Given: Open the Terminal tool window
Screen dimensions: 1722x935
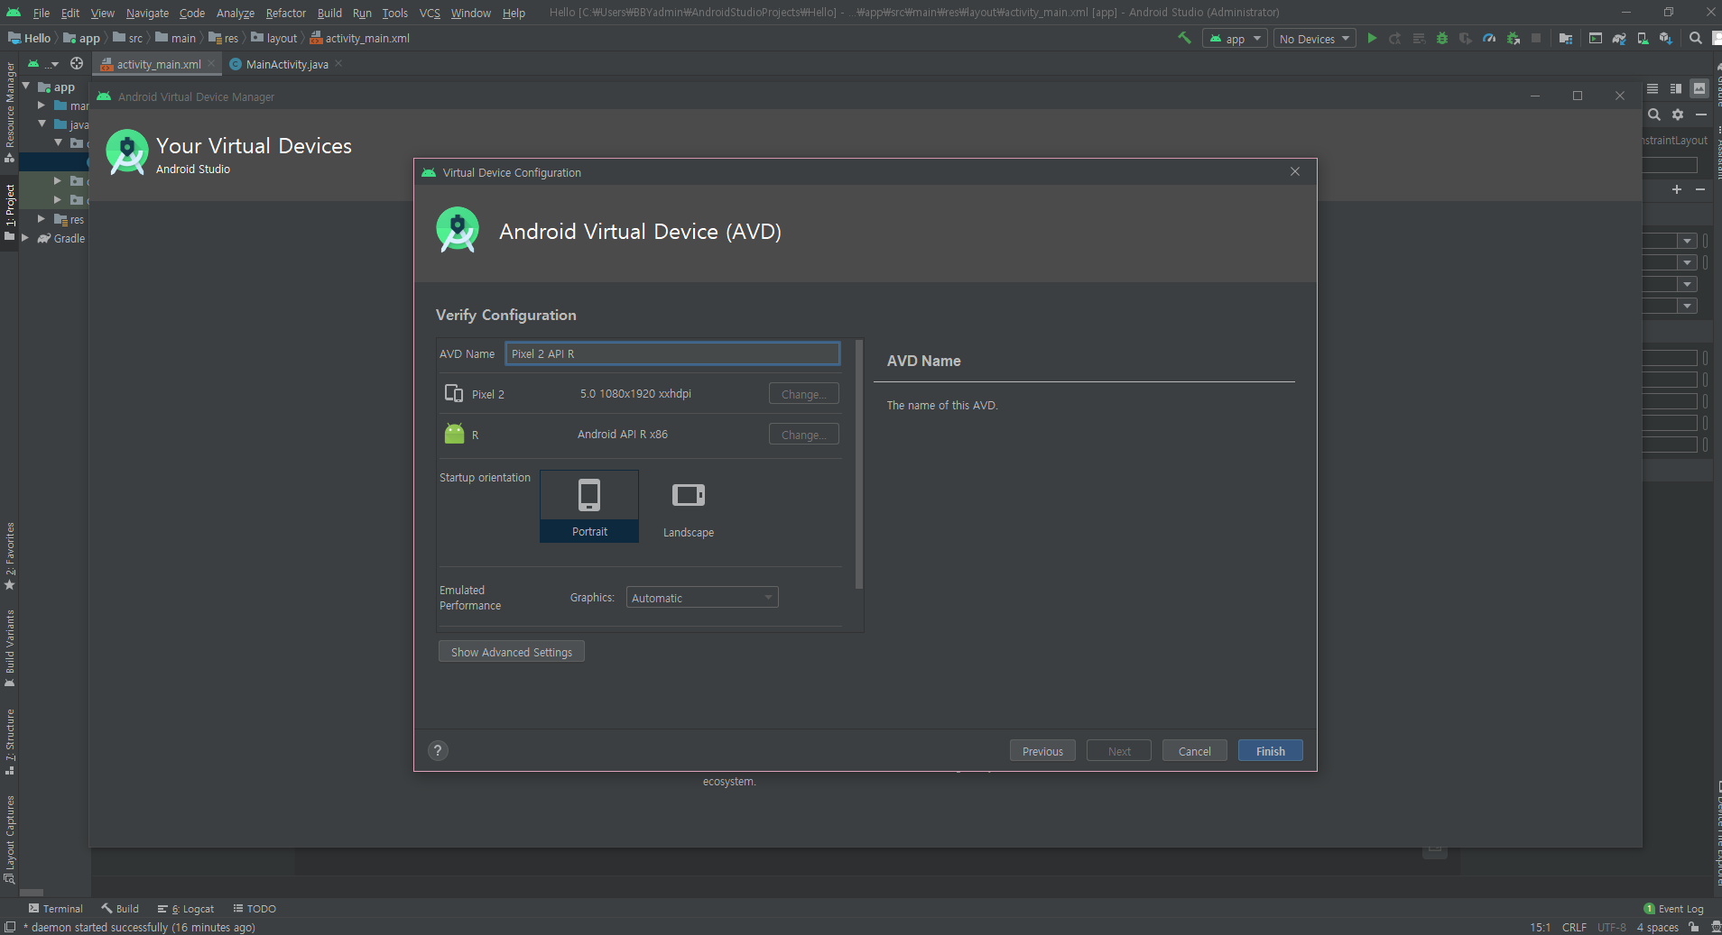Looking at the screenshot, I should [x=55, y=909].
